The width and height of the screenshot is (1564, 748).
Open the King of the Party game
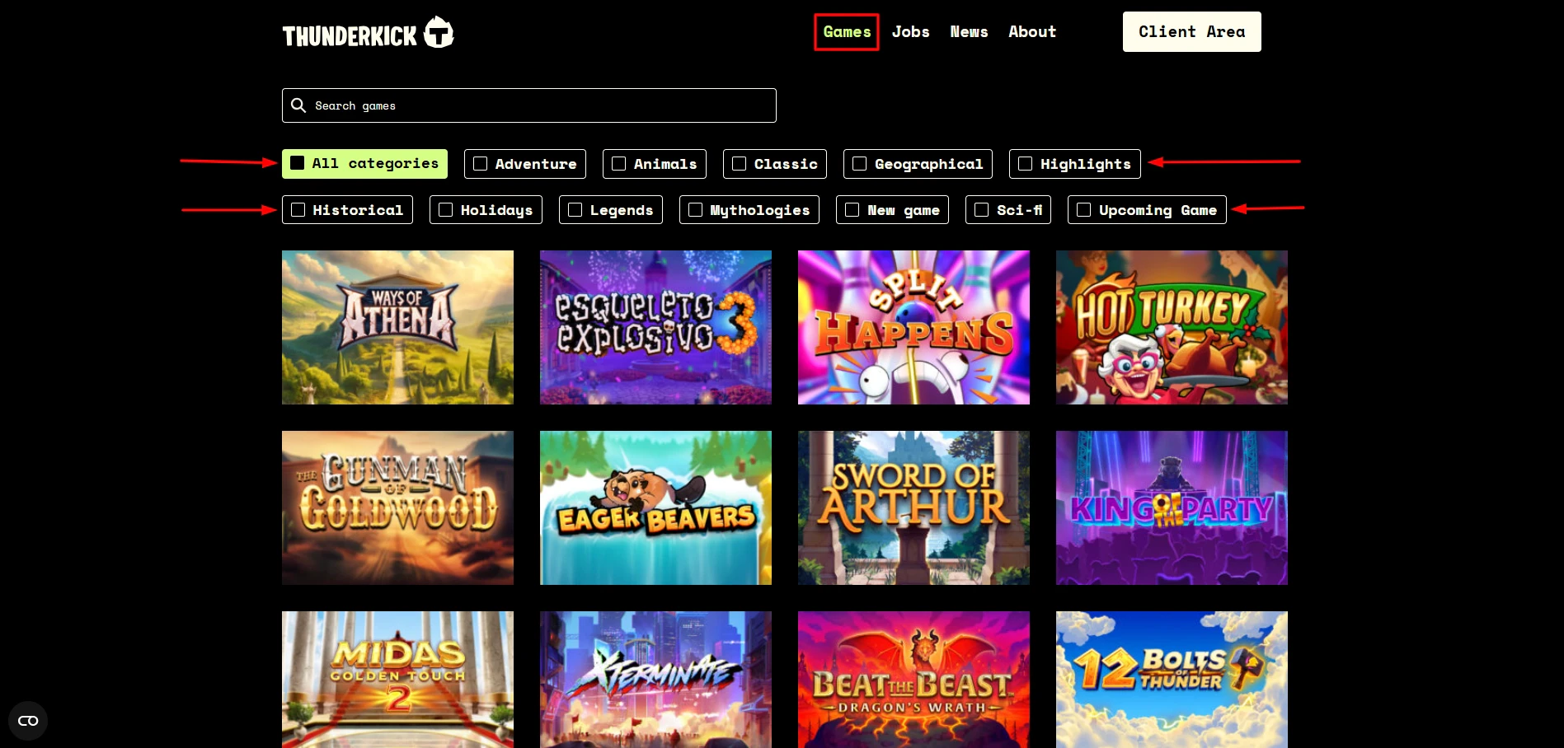pos(1172,507)
